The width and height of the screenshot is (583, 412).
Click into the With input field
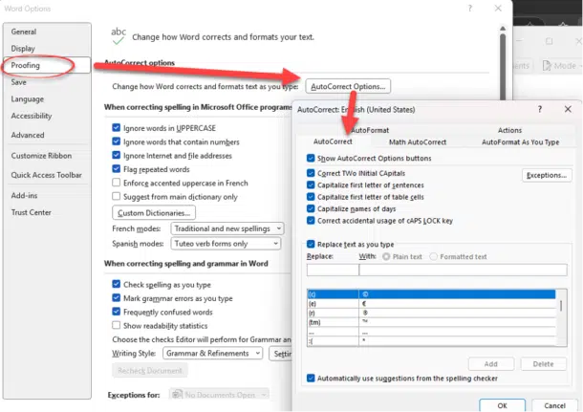pos(463,270)
